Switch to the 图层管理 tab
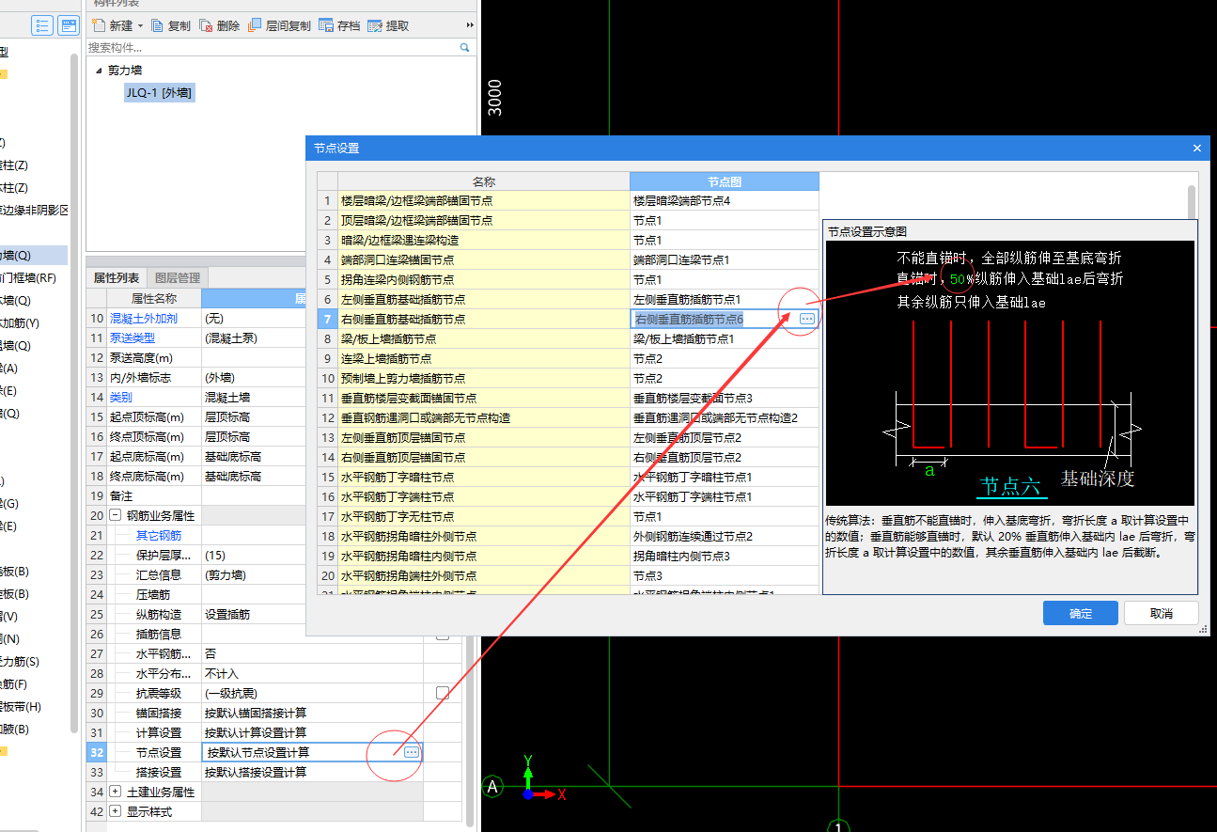This screenshot has height=832, width=1217. pos(178,277)
